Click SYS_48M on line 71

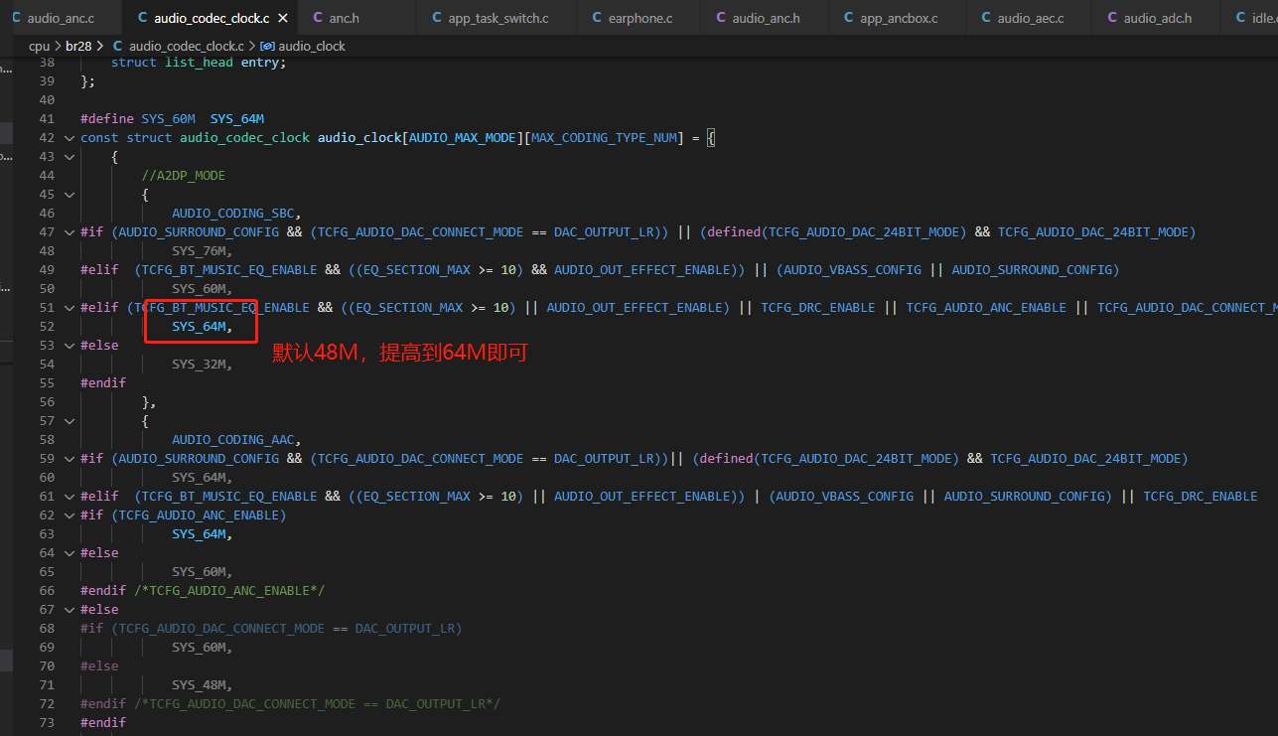(x=199, y=685)
